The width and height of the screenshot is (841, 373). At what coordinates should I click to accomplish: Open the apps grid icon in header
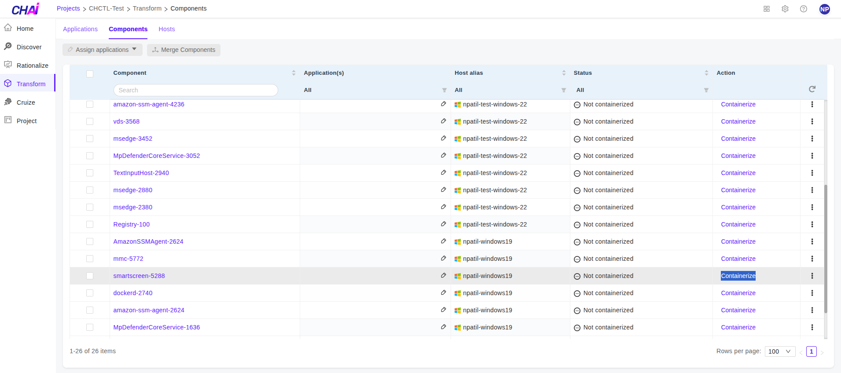click(767, 9)
